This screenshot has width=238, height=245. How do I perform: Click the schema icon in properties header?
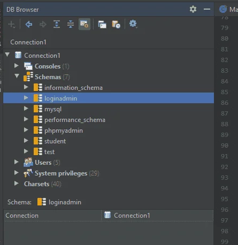[42, 202]
